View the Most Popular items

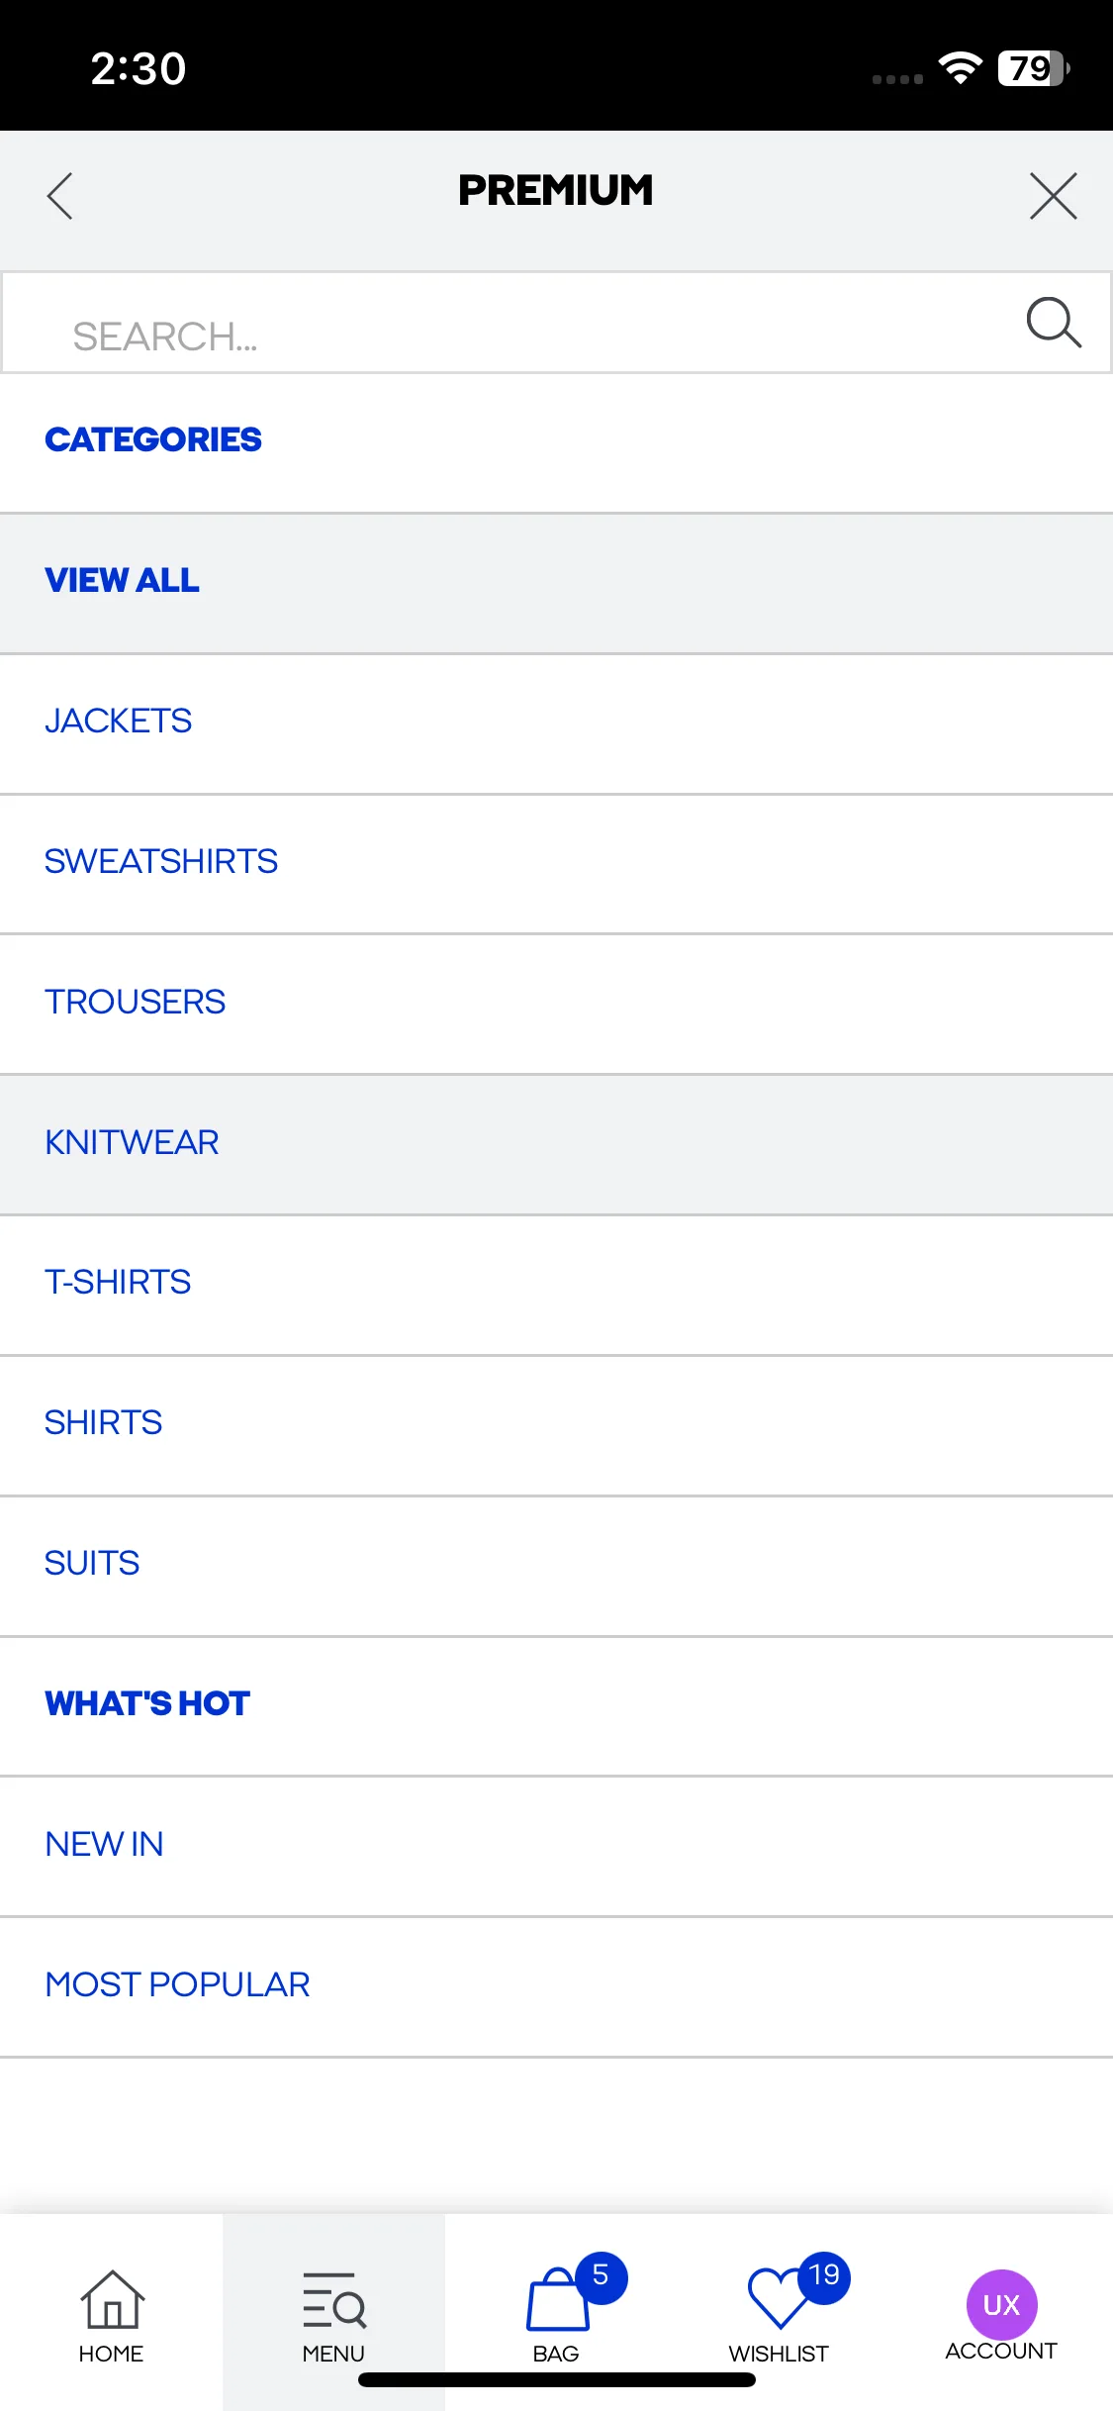[556, 1987]
